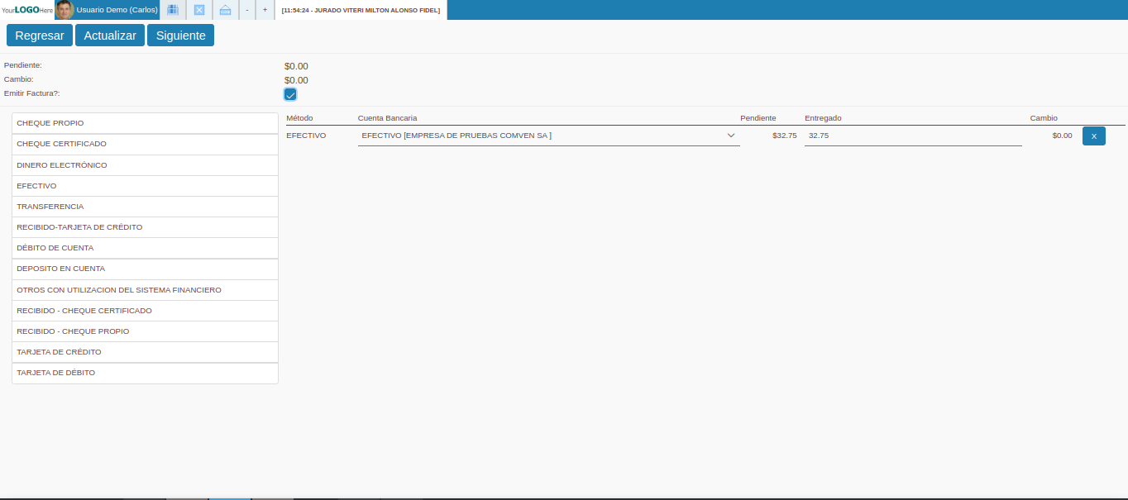The height and width of the screenshot is (500, 1128).
Task: Select CHEQUE PROPIO payment method
Action: 145,123
